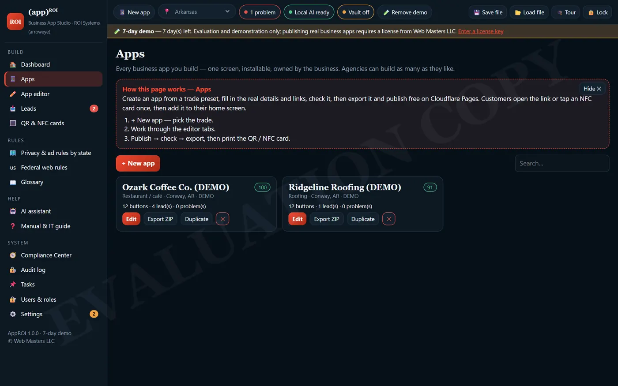Focus the Search apps field
The height and width of the screenshot is (386, 618).
coord(562,163)
